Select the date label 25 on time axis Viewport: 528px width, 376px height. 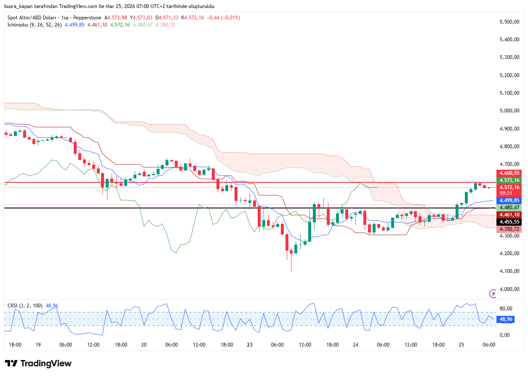pos(461,345)
